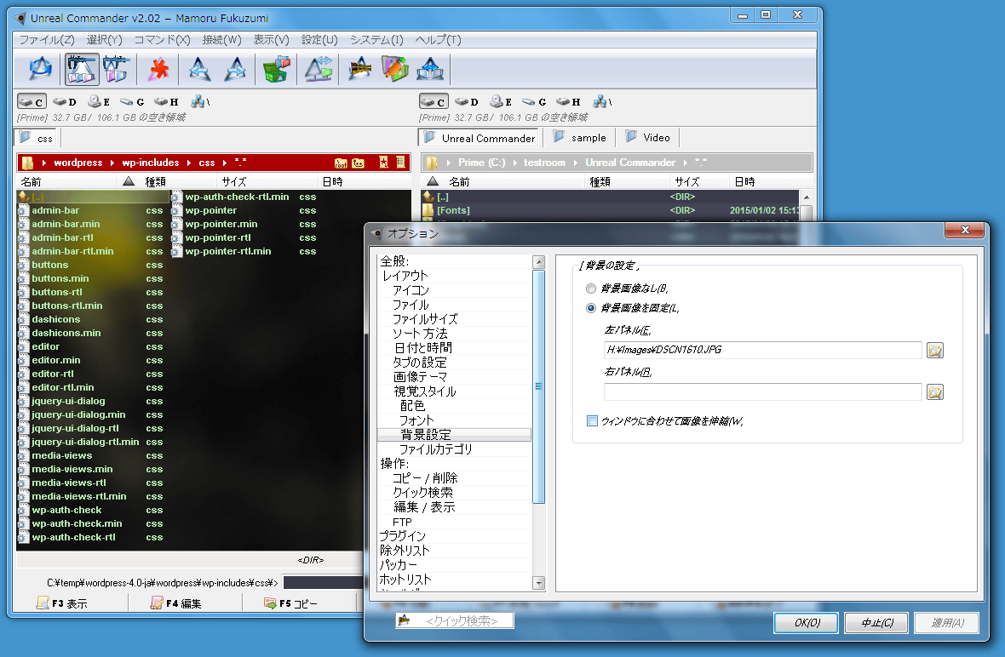The height and width of the screenshot is (657, 1005).
Task: Switch to the sample tab in the right panel
Action: pos(579,138)
